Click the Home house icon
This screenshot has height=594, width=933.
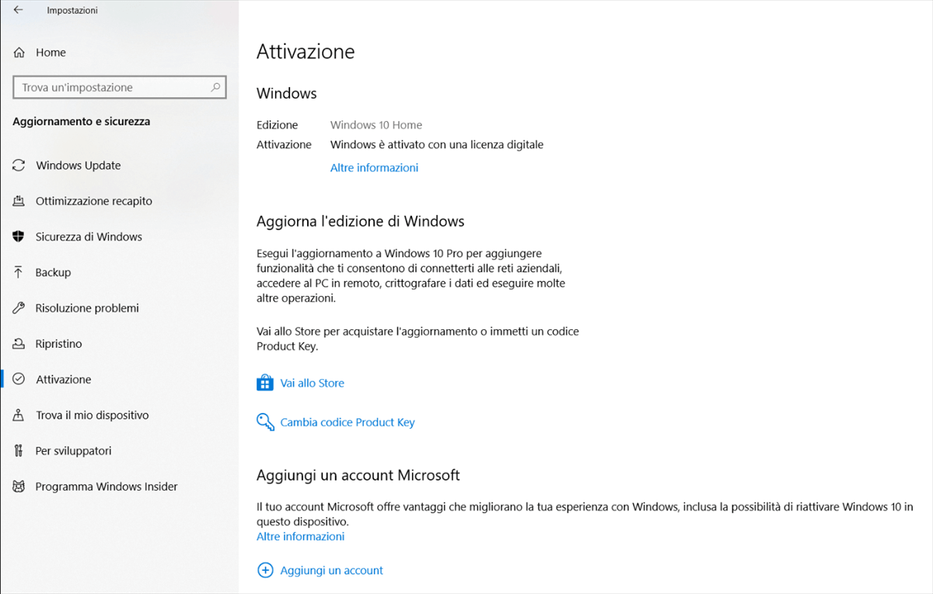(19, 53)
